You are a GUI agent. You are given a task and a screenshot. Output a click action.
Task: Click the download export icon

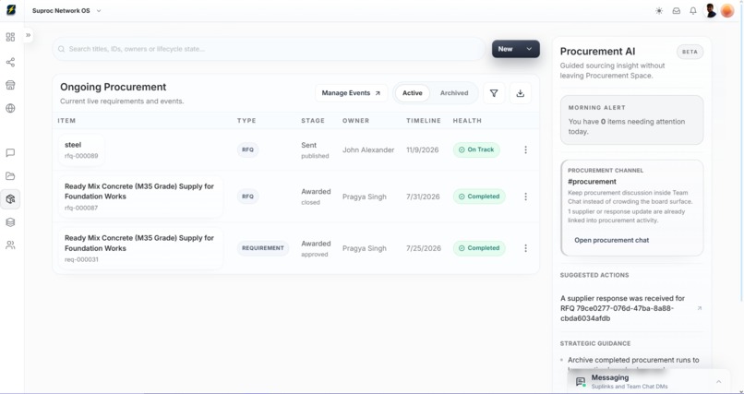pyautogui.click(x=521, y=93)
